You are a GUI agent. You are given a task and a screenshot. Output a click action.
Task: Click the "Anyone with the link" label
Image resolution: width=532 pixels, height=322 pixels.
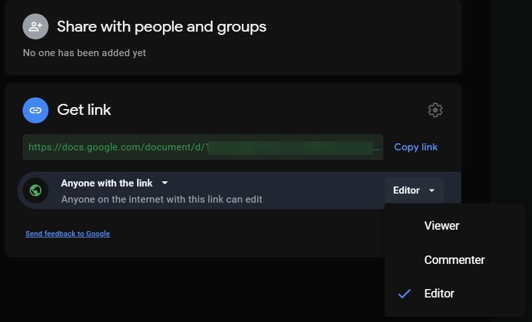click(107, 183)
